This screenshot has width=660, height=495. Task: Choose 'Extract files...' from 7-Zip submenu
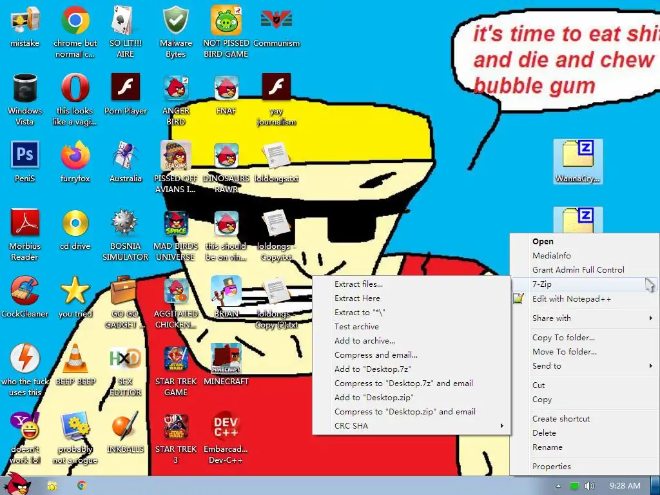[412, 284]
